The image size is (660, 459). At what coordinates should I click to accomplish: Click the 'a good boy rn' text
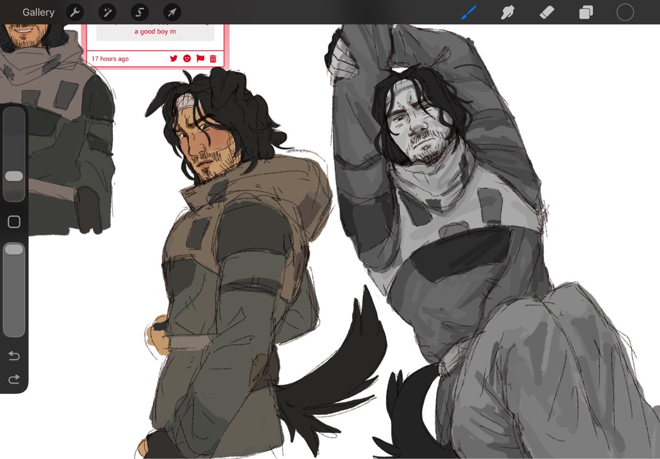click(155, 32)
